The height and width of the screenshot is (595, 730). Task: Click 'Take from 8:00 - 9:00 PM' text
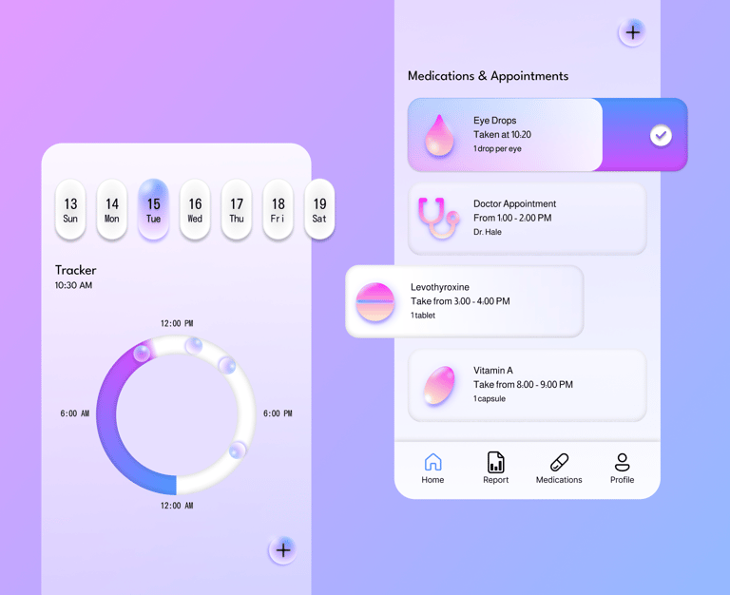pos(523,385)
